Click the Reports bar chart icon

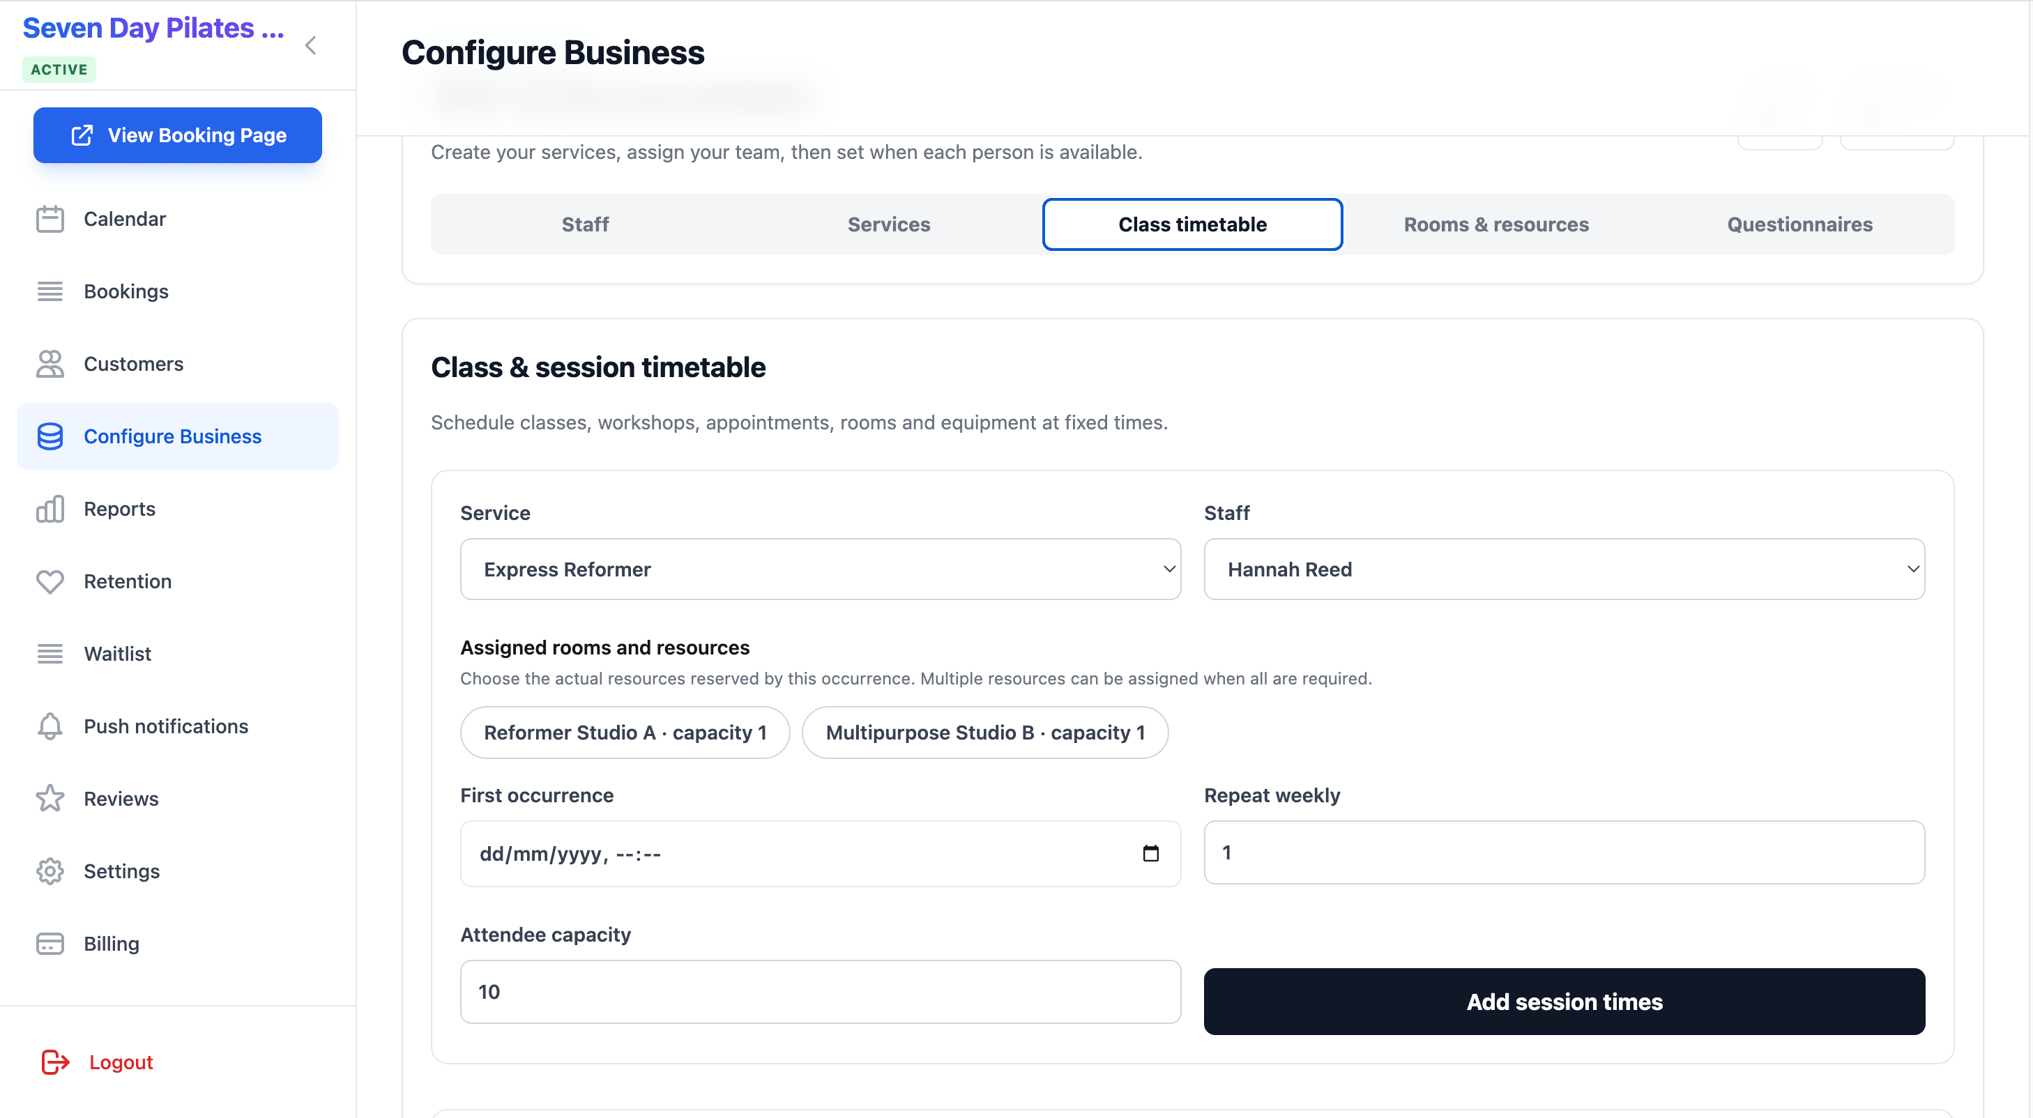pyautogui.click(x=50, y=509)
